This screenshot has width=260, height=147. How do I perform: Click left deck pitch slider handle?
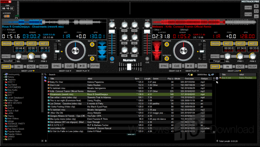pyautogui.click(x=57, y=51)
